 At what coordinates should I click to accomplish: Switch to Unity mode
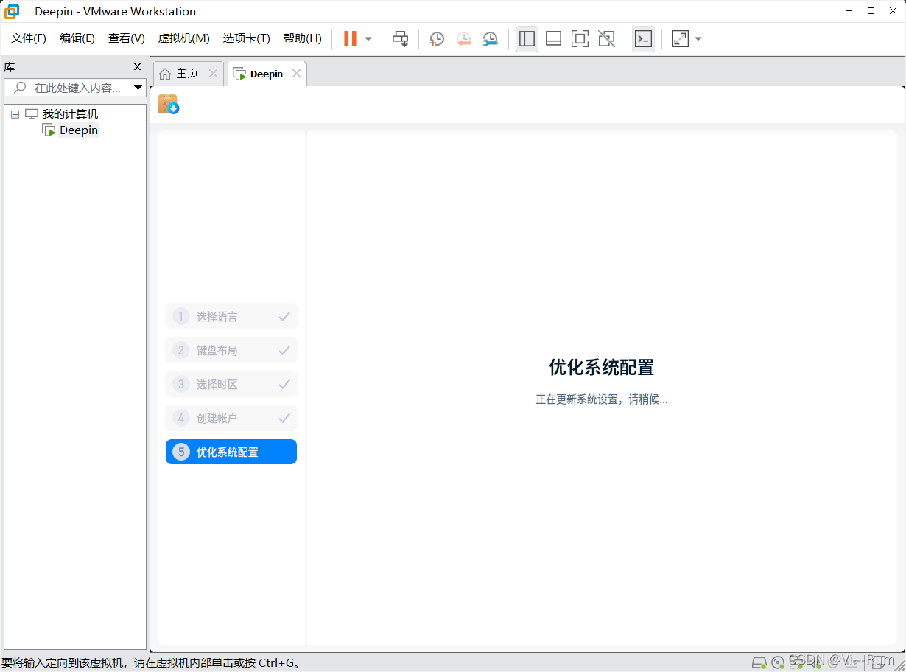606,39
